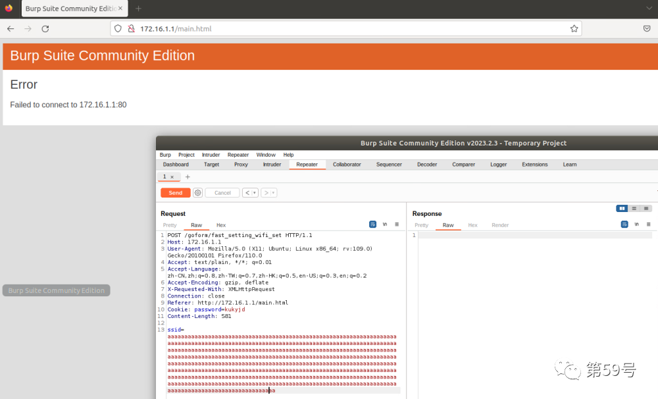Screen dimensions: 658x399
Task: Open the Response editor hamburger menu
Action: (649, 225)
